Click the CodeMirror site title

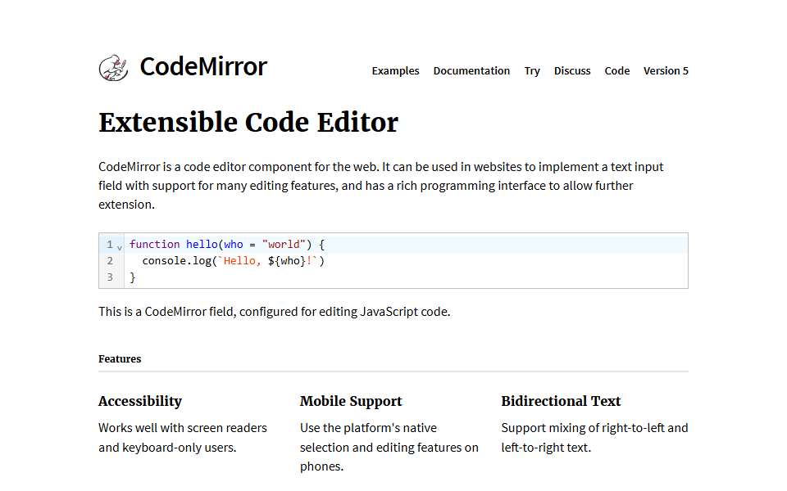click(203, 66)
